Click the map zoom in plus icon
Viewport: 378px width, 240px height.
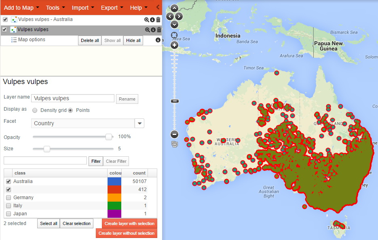[174, 45]
